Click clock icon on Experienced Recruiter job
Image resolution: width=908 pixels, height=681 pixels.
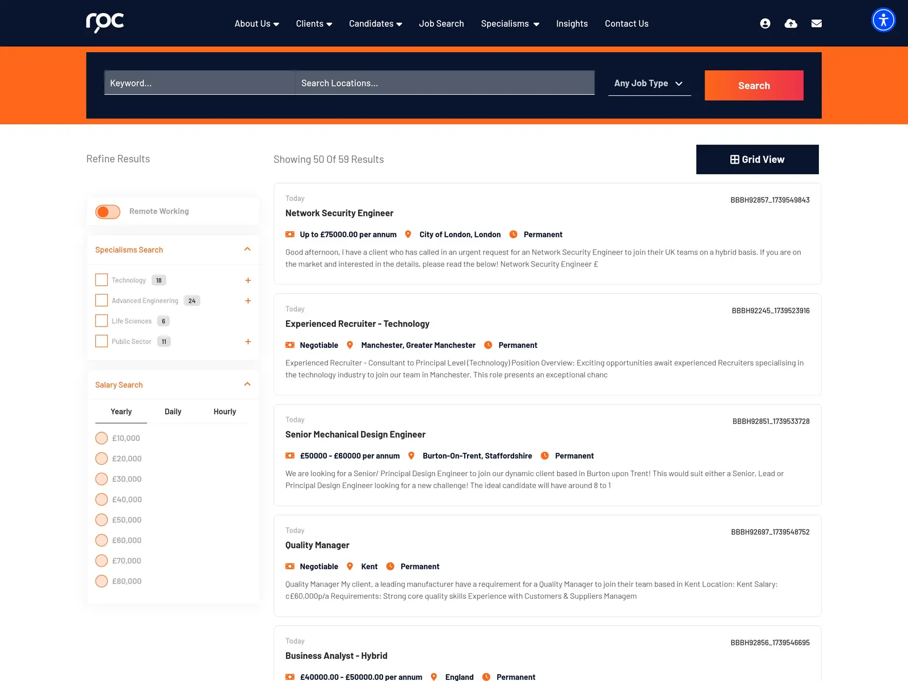click(x=488, y=345)
